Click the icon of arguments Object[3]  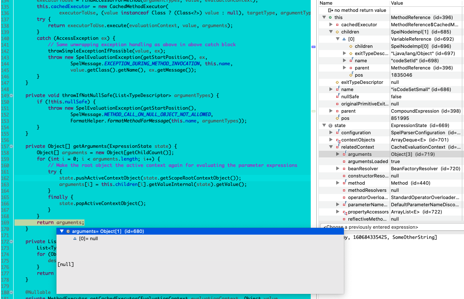[x=344, y=154]
